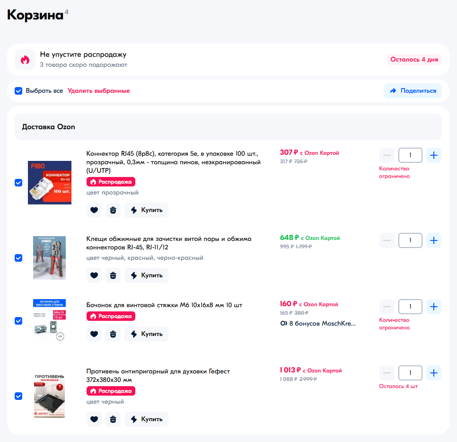Favorite the Gefest baking tray item
This screenshot has width=457, height=442.
[x=94, y=419]
